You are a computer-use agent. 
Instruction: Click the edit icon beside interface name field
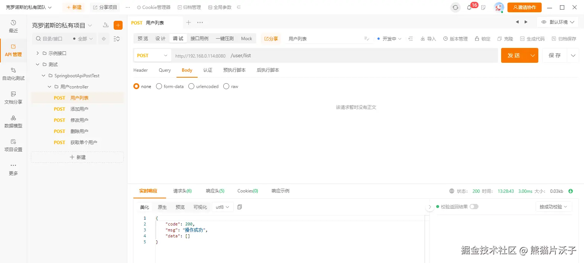pos(367,39)
